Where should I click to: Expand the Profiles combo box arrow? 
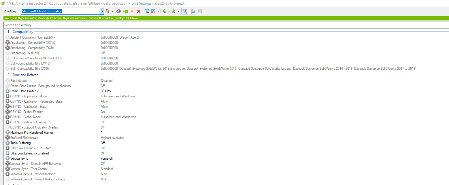point(102,11)
